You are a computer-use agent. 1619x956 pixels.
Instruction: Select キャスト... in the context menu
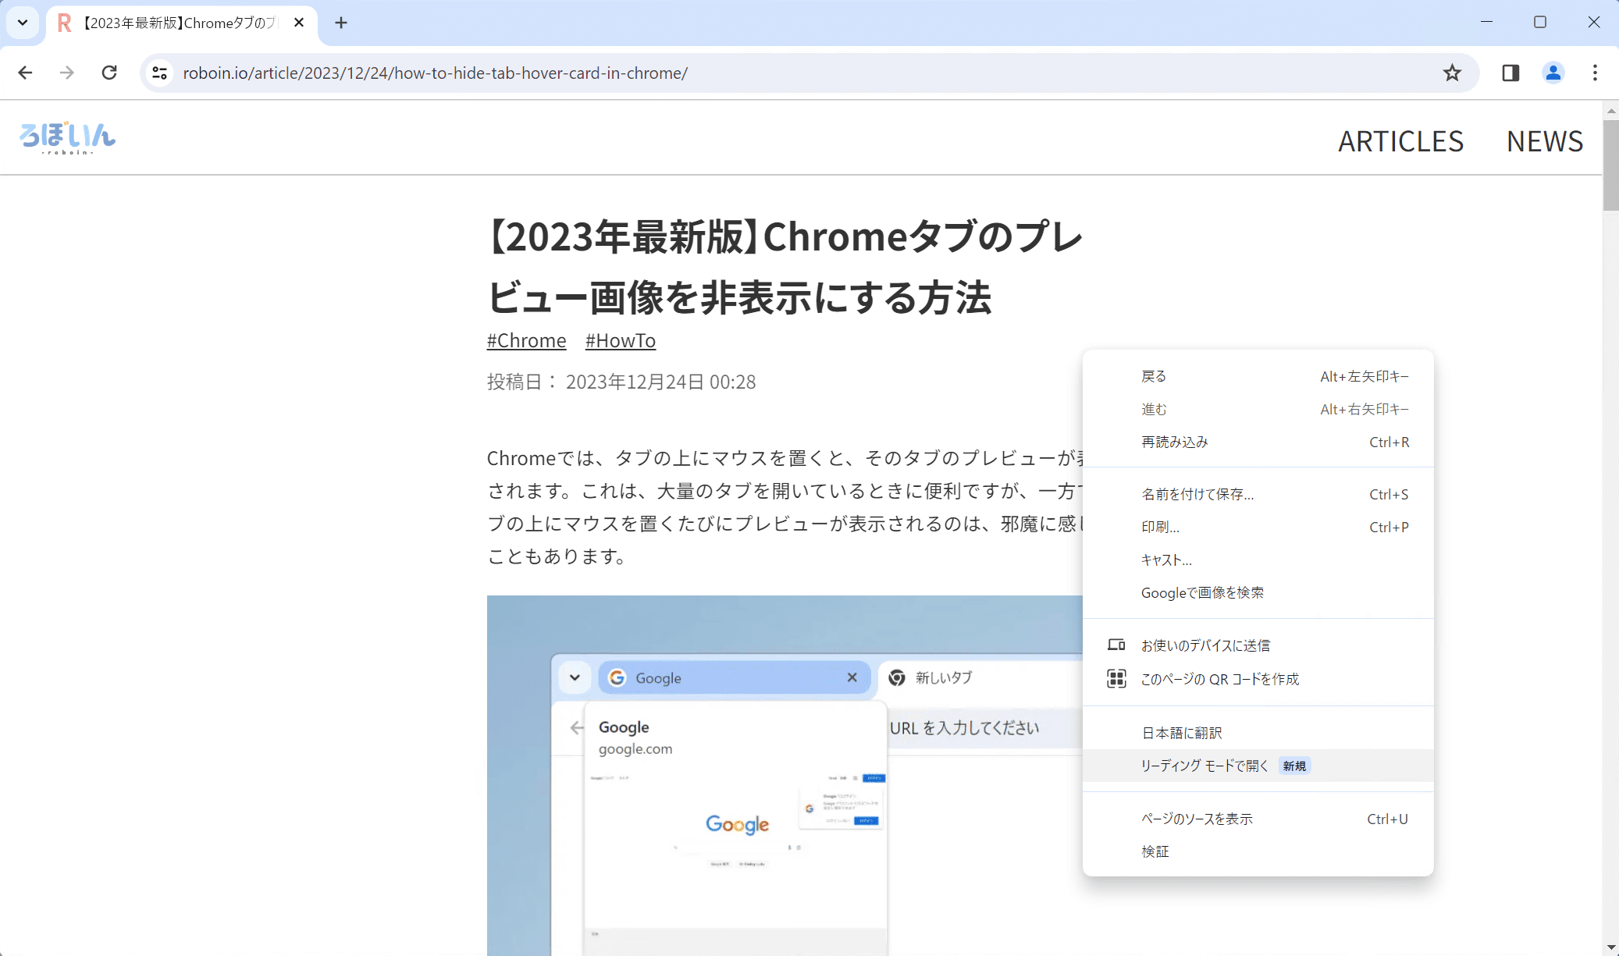coord(1258,560)
